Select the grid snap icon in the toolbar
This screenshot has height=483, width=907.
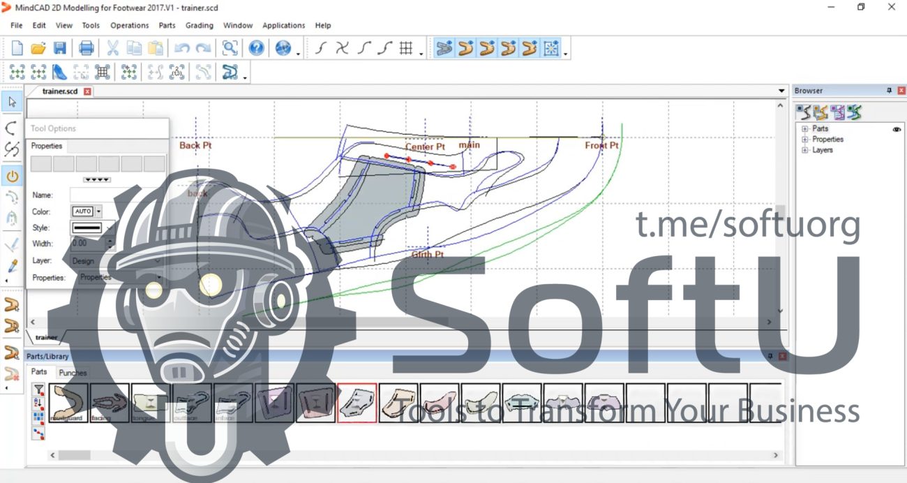point(406,48)
